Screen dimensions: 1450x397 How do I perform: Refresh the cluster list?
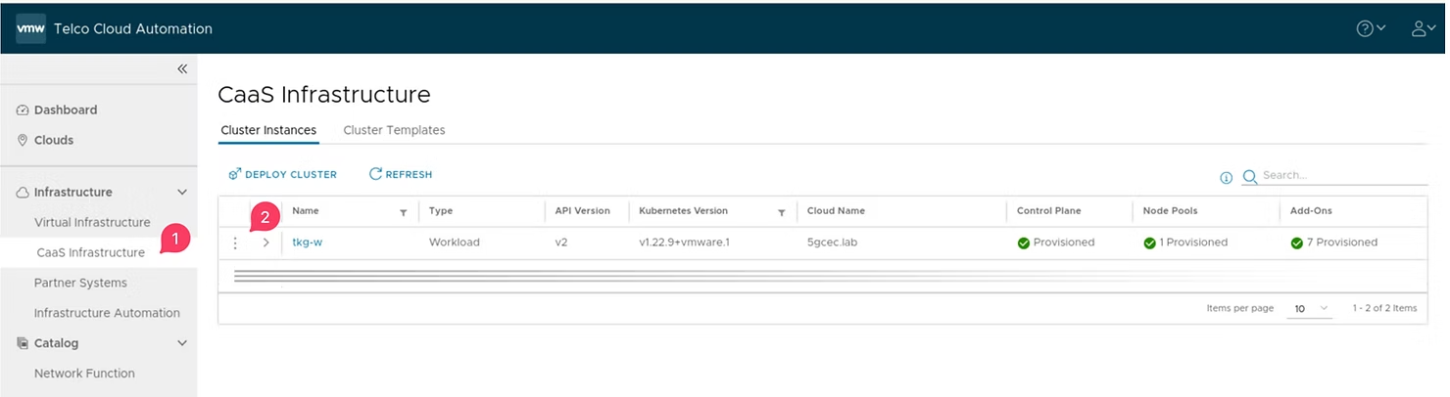pyautogui.click(x=401, y=174)
